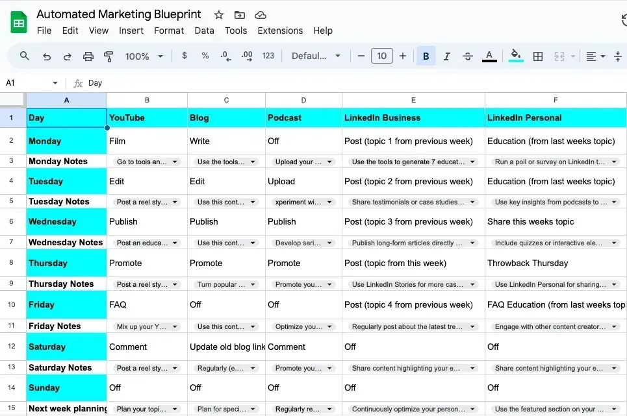Click the search menus magnifier icon
627x416 pixels.
[25, 56]
